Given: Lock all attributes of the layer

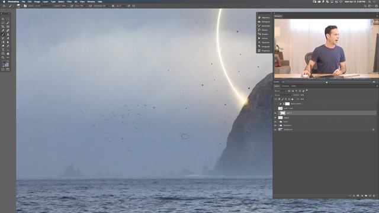Looking at the screenshot, I should pos(292,99).
